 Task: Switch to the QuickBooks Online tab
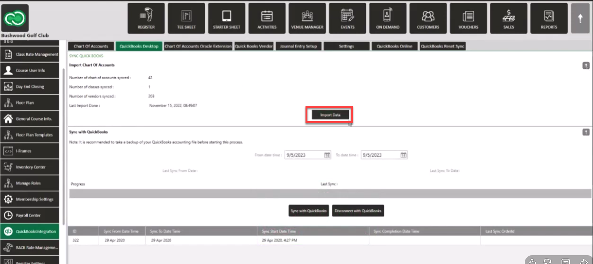coord(394,46)
